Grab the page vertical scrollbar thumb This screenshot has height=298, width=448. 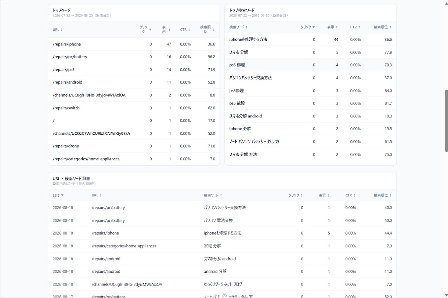(446, 121)
